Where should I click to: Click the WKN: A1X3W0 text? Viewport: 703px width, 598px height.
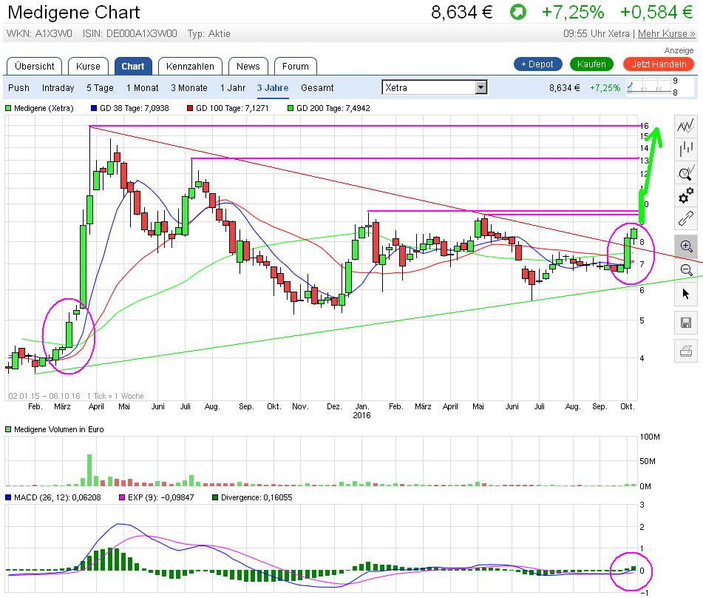[x=39, y=33]
